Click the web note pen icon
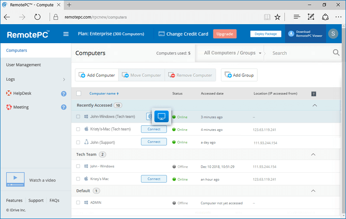Screen dimensions: 346x219 pos(311,17)
